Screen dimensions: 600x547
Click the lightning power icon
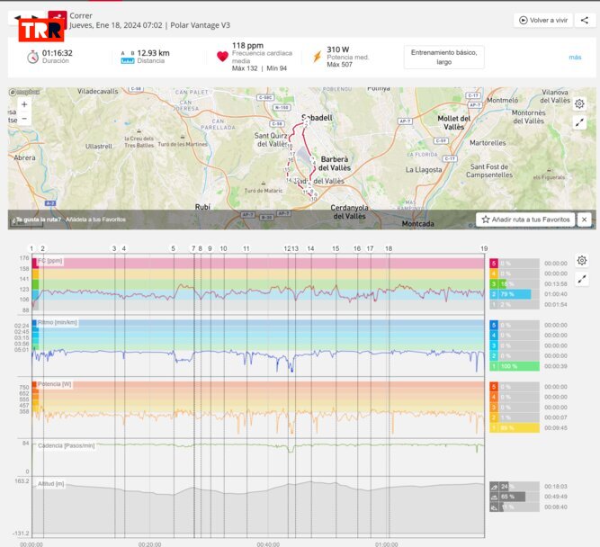(318, 57)
